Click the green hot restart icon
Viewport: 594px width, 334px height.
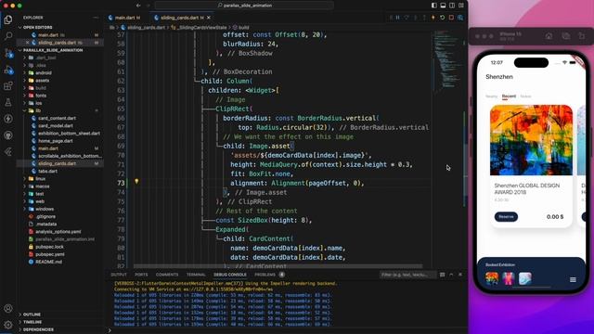(442, 18)
